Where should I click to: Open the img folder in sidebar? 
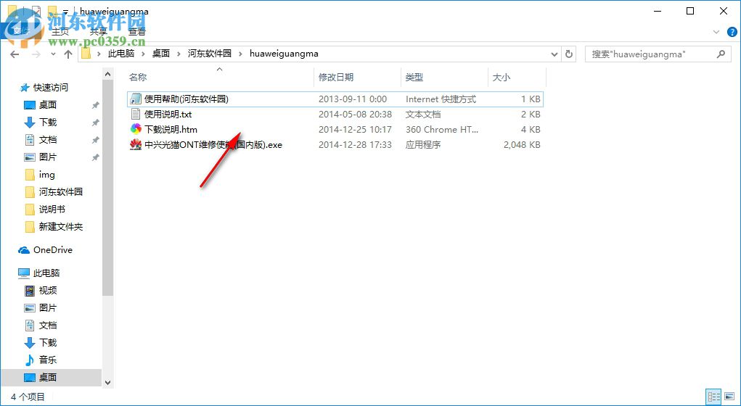[46, 175]
